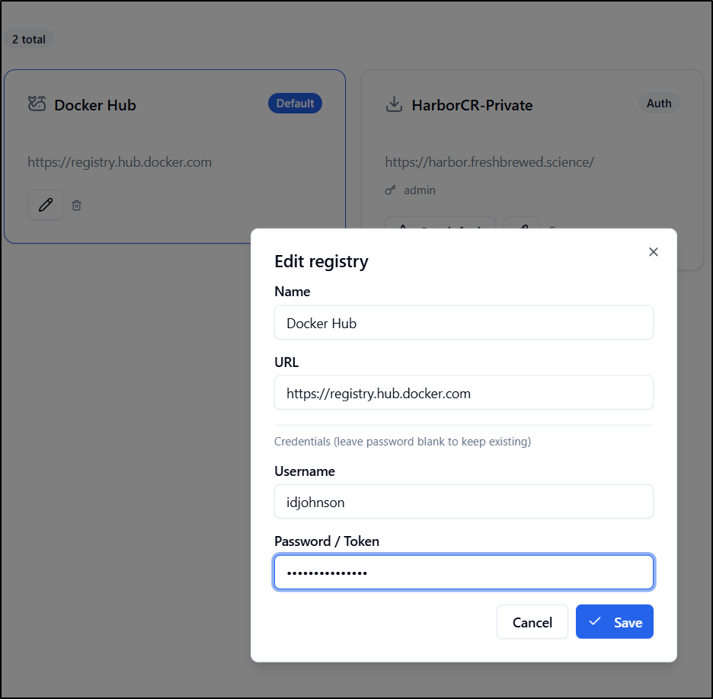The width and height of the screenshot is (713, 699).
Task: Click the trash delete icon on Docker Hub card
Action: click(77, 205)
